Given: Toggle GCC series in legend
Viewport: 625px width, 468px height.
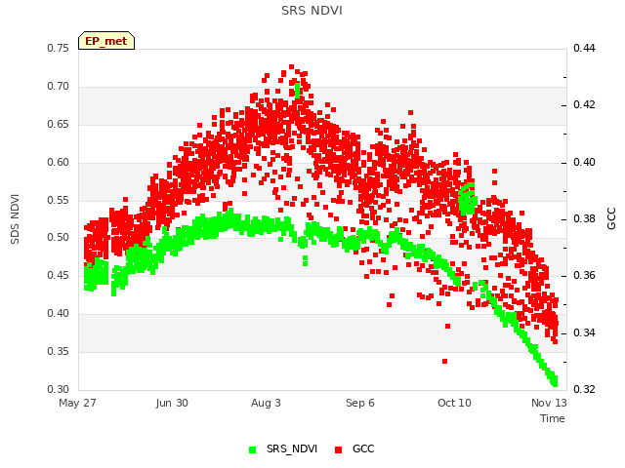Looking at the screenshot, I should coord(354,449).
